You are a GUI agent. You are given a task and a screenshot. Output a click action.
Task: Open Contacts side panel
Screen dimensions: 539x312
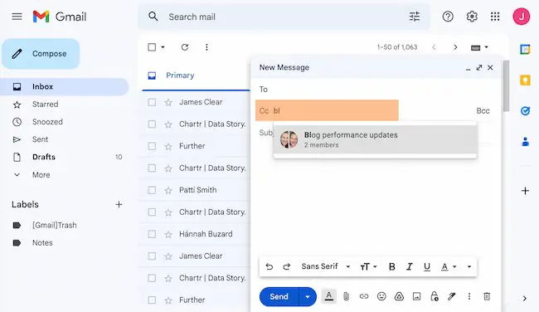525,141
